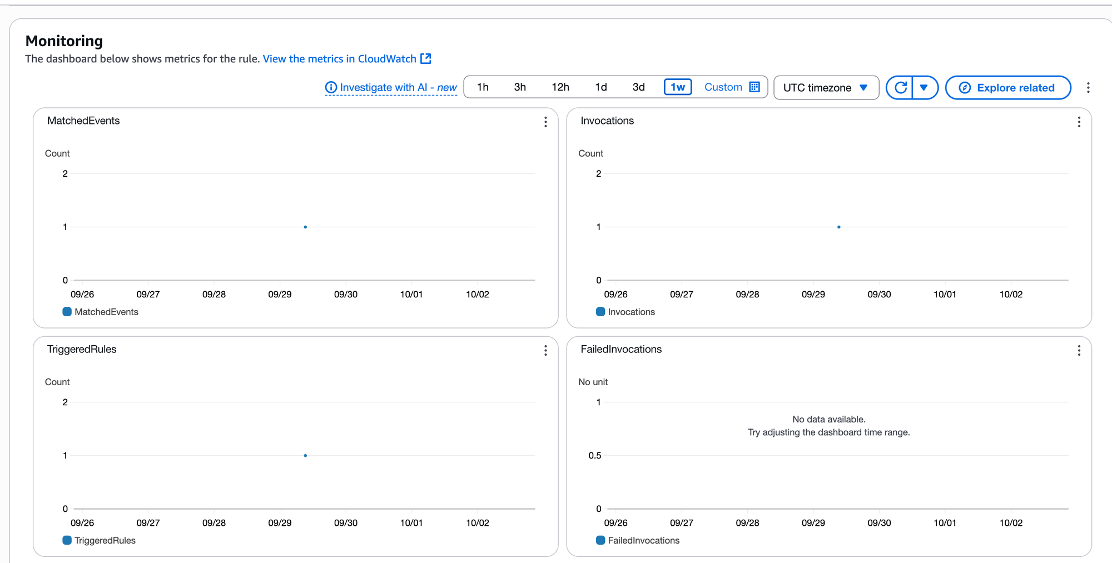Click the FailedInvocations legend color swatch
The height and width of the screenshot is (563, 1112).
tap(600, 540)
